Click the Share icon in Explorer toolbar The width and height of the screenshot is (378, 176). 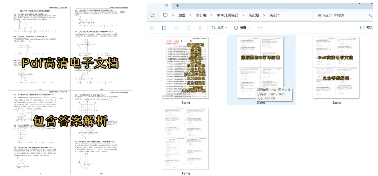click(189, 28)
